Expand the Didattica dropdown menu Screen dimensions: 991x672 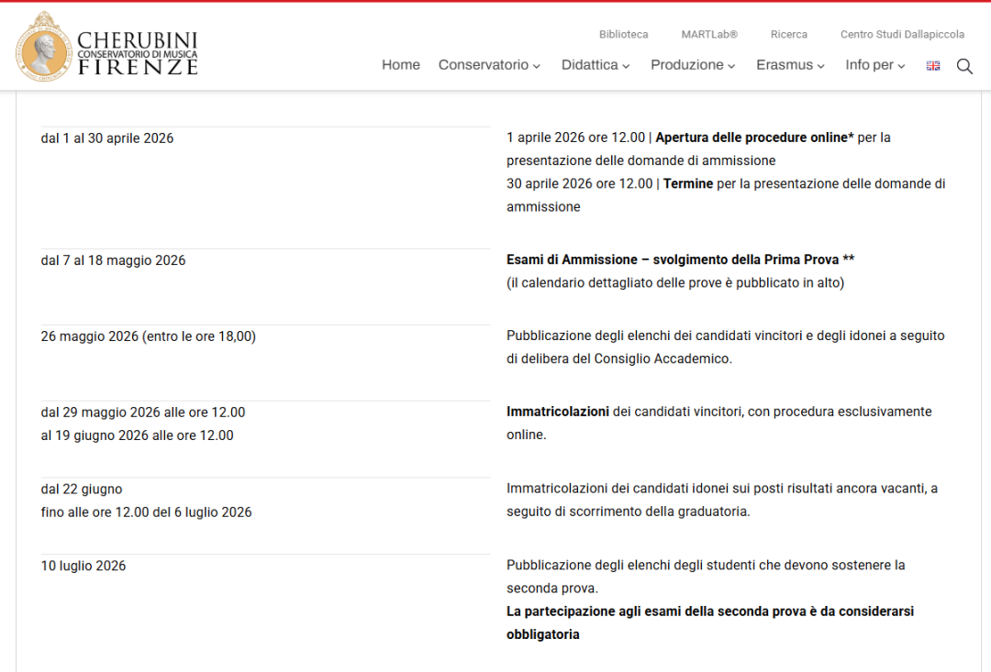tap(596, 65)
